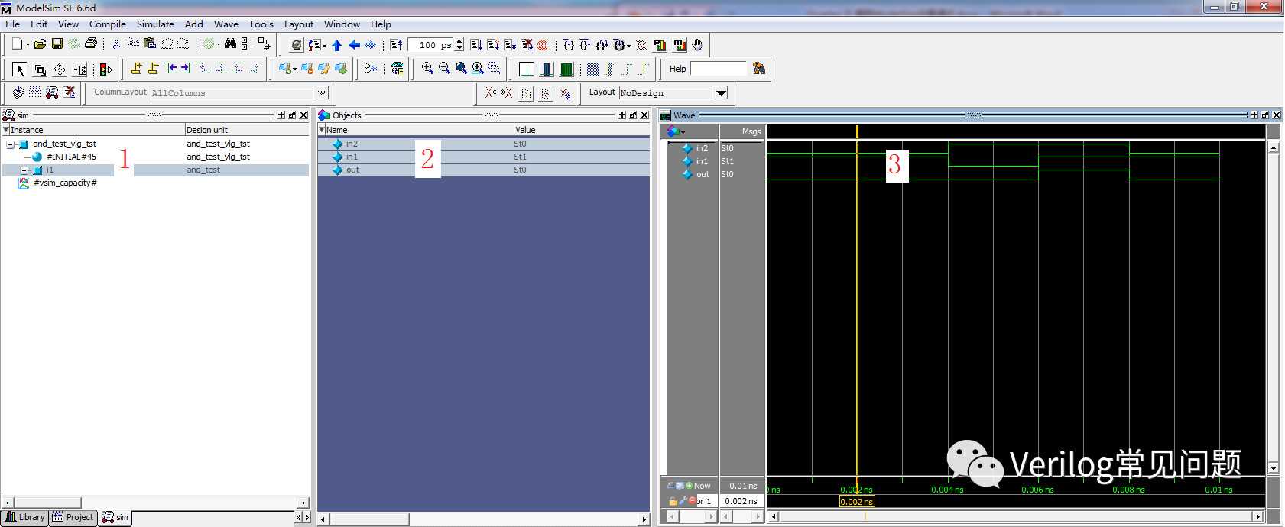Viewport: 1285px width, 527px height.
Task: Click the Run simulation icon
Action: (475, 45)
